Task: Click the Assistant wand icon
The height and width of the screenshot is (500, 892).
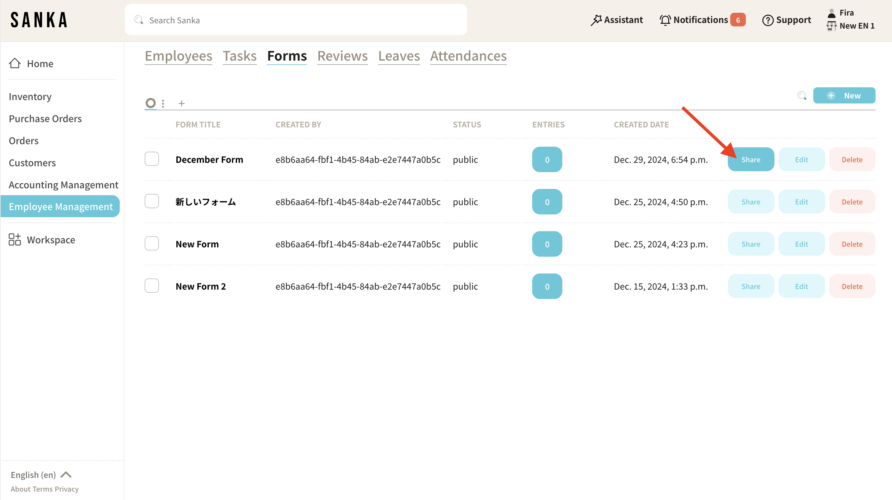Action: 596,20
